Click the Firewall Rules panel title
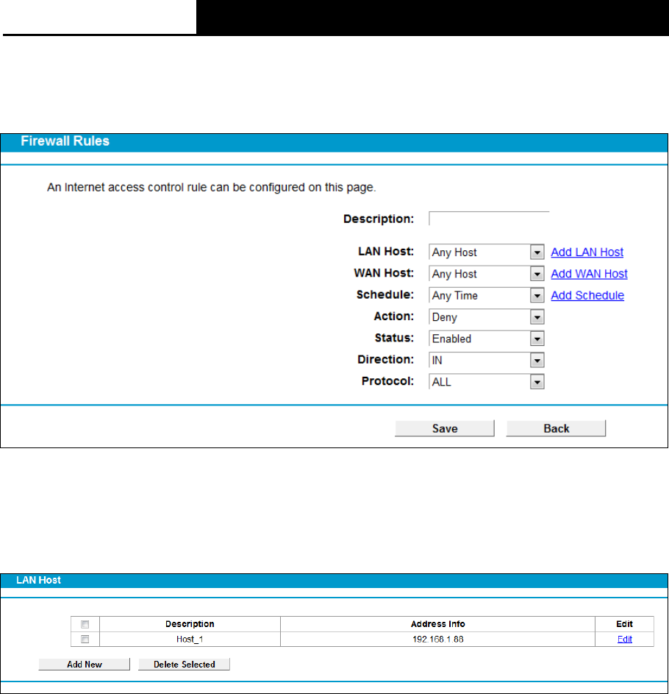 65,141
